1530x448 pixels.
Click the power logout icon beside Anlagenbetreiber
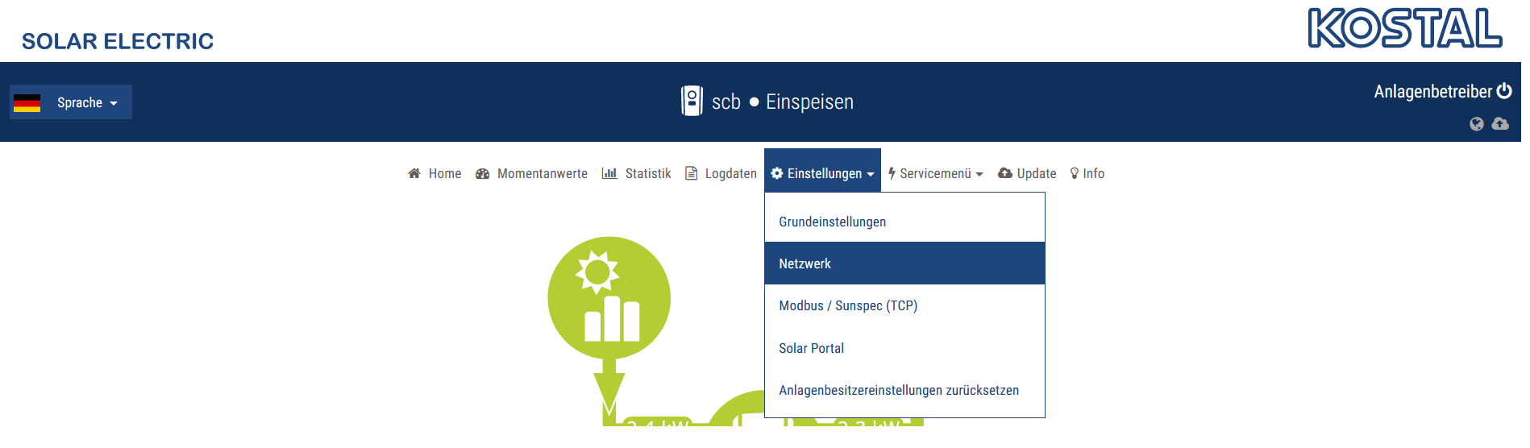tap(1504, 91)
